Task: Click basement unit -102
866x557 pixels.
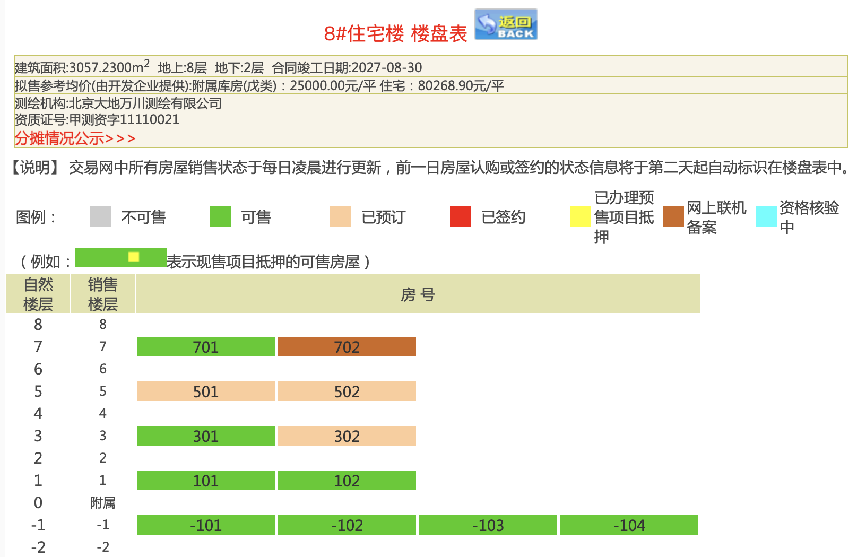Action: pyautogui.click(x=347, y=525)
